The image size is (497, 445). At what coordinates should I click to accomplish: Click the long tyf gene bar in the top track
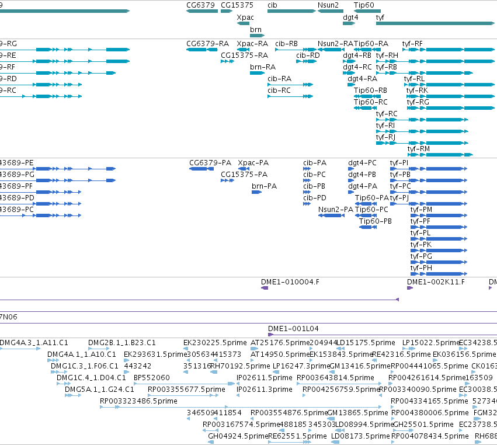click(x=435, y=23)
